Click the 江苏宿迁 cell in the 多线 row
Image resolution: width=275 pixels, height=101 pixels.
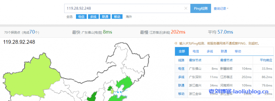tap(226, 77)
